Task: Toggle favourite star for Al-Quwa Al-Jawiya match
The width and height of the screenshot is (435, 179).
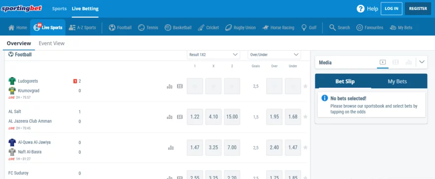Action: pyautogui.click(x=305, y=147)
